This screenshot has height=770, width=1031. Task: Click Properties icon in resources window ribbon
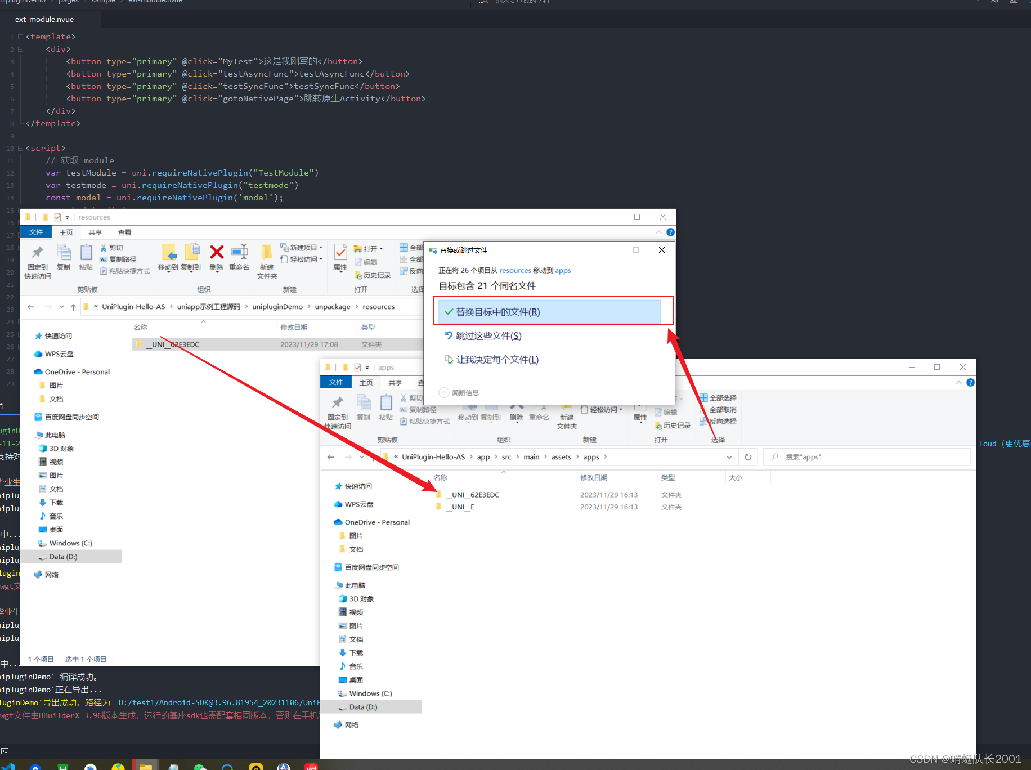point(340,258)
